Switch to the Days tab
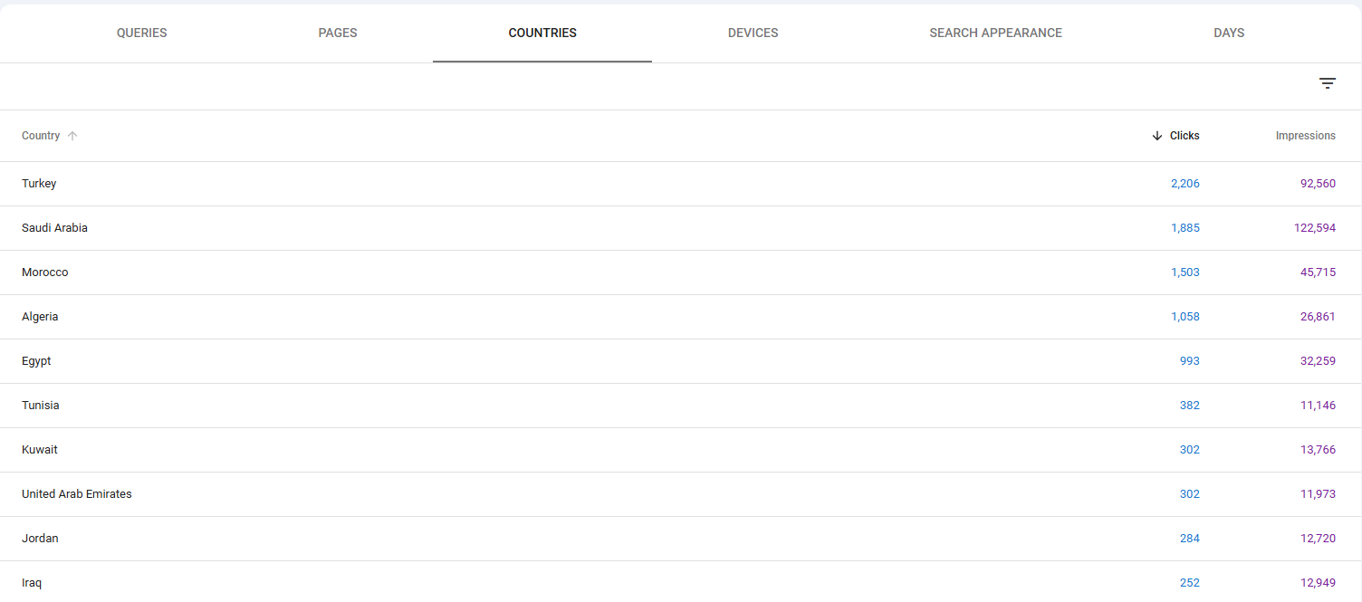 1229,33
